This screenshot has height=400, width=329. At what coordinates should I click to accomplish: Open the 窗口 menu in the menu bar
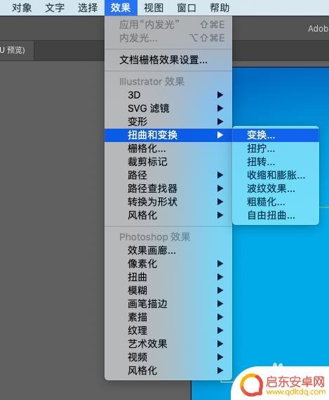click(x=187, y=8)
